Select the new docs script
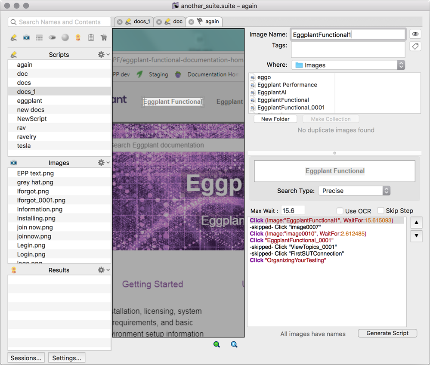The image size is (430, 365). [x=59, y=110]
